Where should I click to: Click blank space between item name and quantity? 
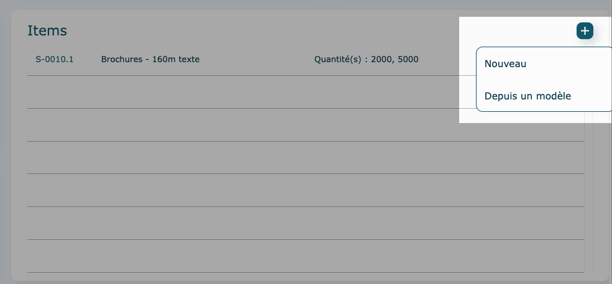[255, 60]
